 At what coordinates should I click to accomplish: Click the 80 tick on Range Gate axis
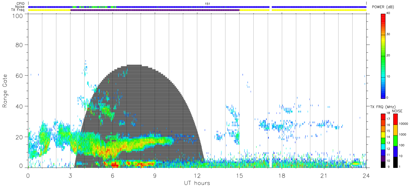(x=18, y=45)
